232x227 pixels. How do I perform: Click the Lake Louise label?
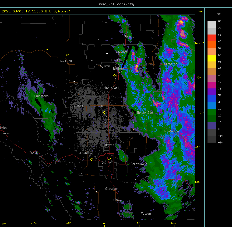[x=5, y=130]
